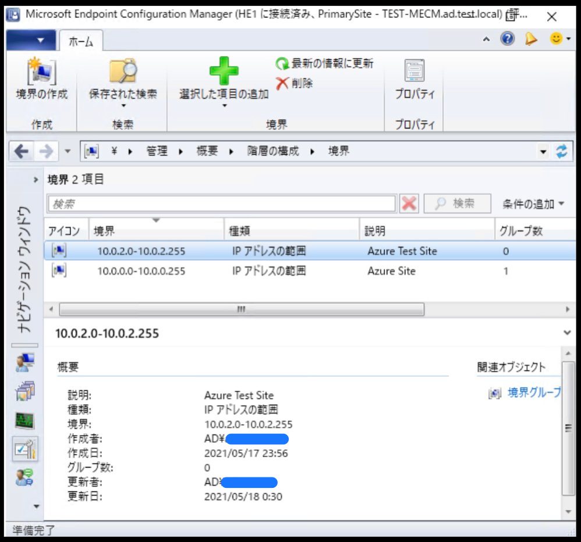581x542 pixels.
Task: Click boundary icon of the Azure Test Site row
Action: [x=59, y=251]
